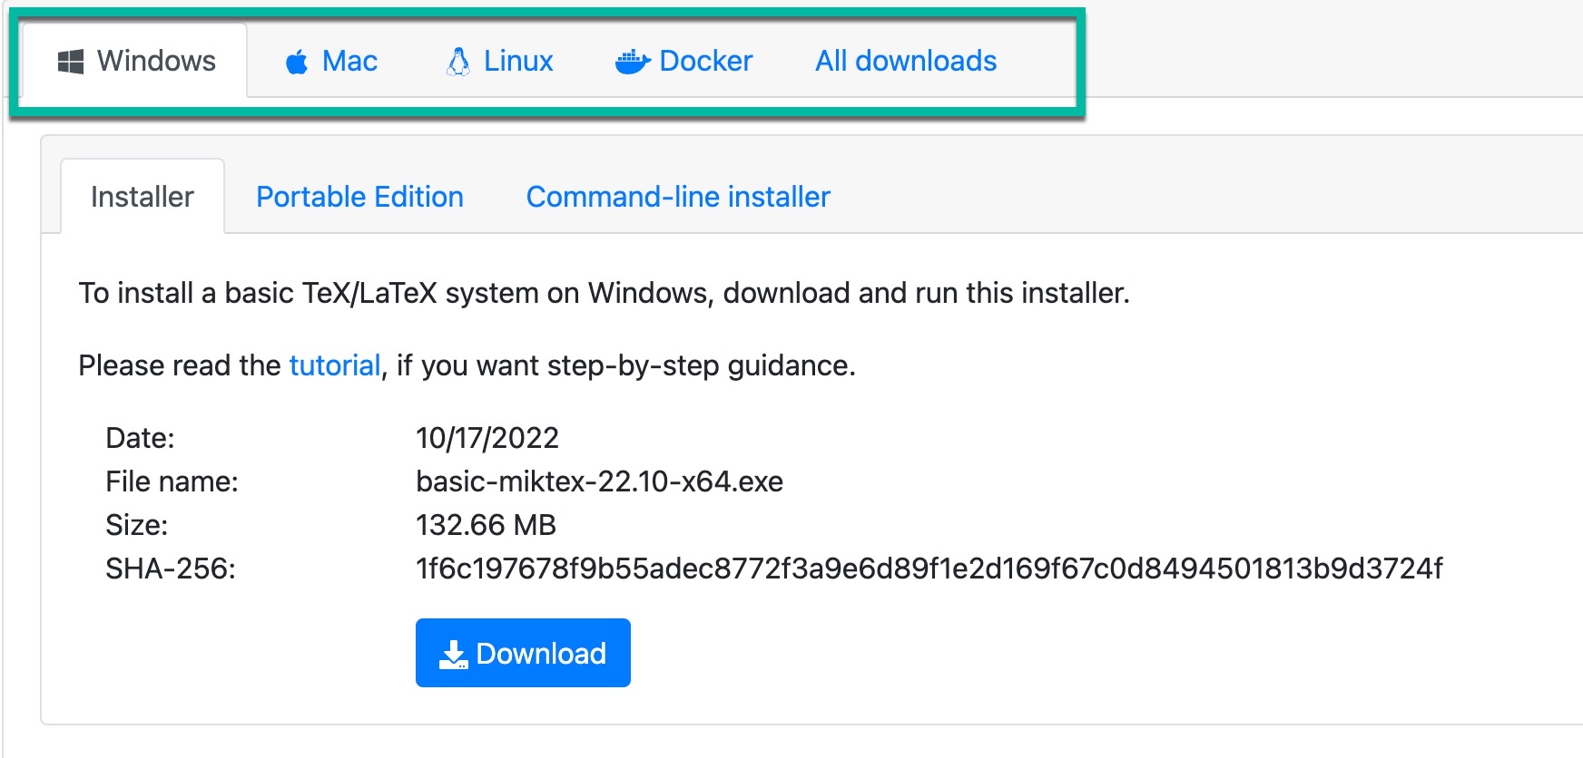Click the file name basic-miktex-22.10-x64.exe

pyautogui.click(x=599, y=481)
